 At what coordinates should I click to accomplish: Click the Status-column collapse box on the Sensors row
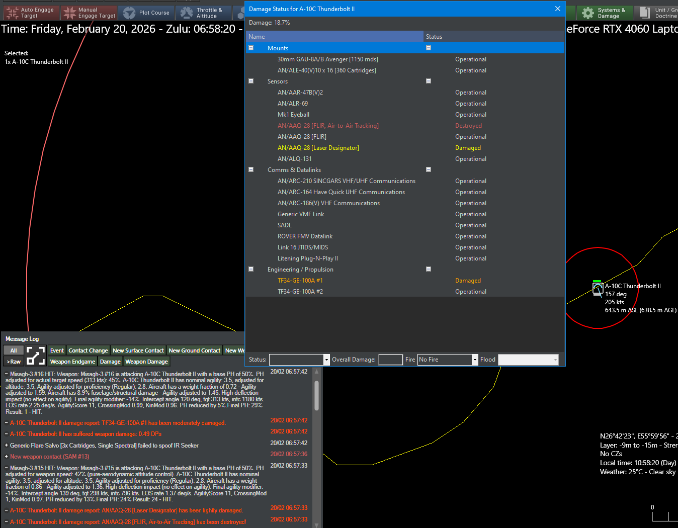[429, 81]
